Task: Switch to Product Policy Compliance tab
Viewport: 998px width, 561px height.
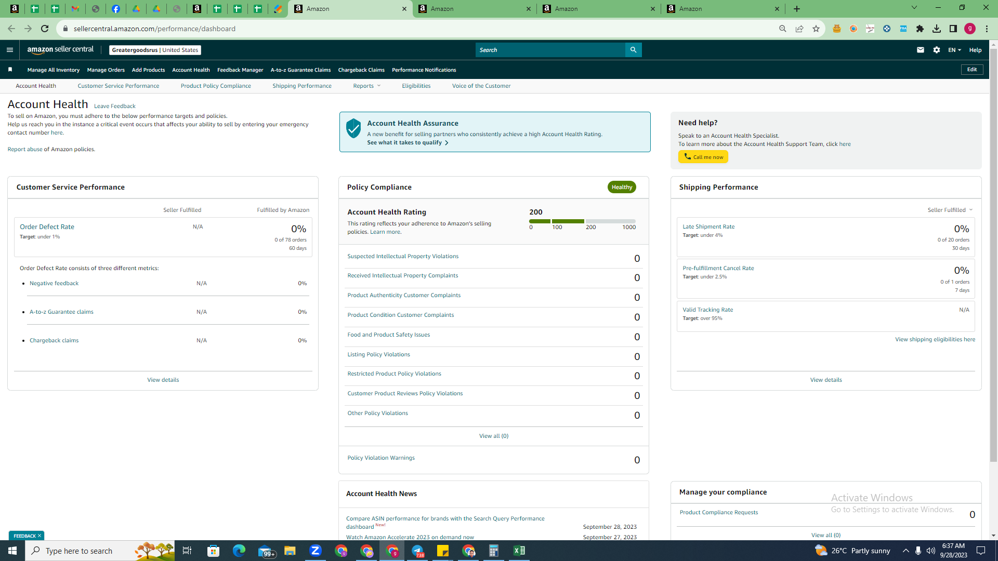Action: (216, 86)
